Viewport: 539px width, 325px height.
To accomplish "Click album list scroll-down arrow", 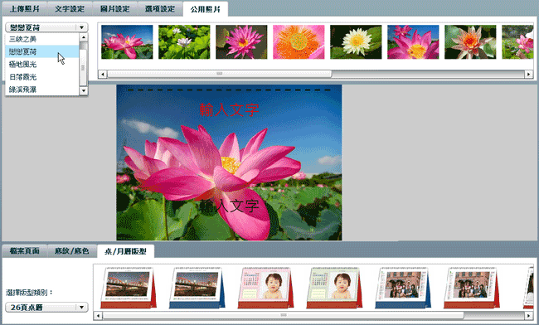I will [84, 90].
